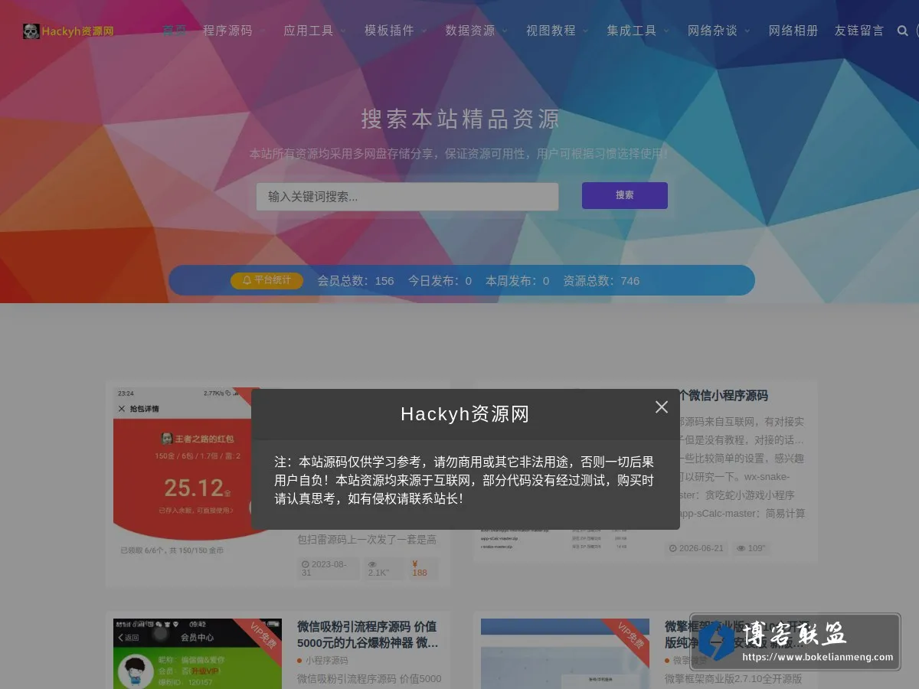Click the 2026-06-21 date tag

(x=695, y=548)
